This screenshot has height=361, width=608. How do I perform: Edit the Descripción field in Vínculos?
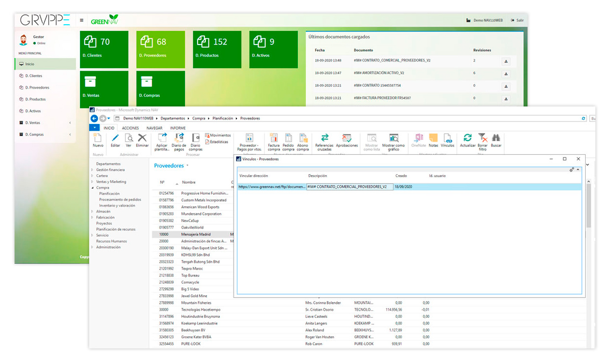tap(350, 186)
